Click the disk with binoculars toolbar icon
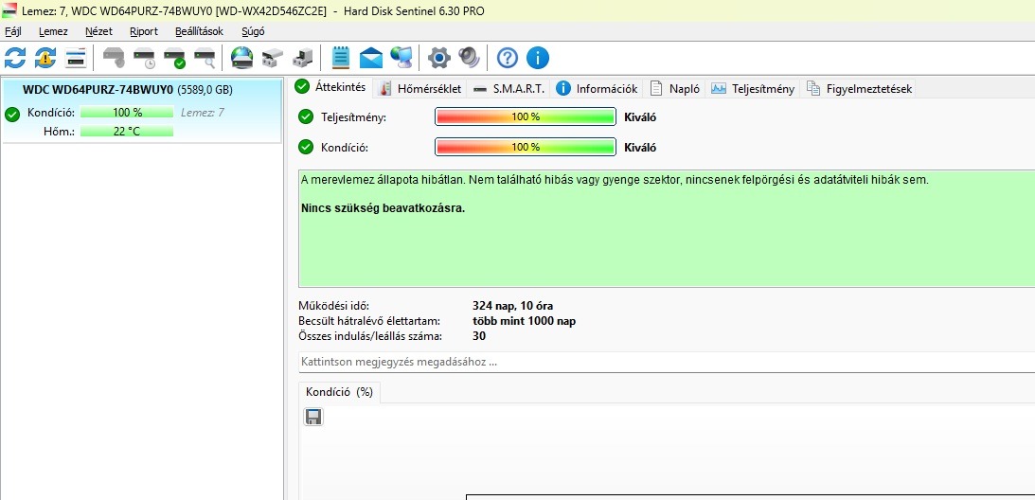1035x500 pixels. tap(273, 58)
